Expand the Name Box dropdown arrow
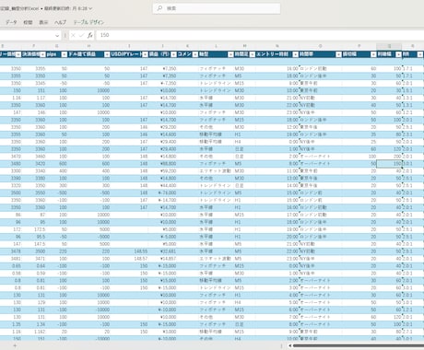Screen dimensions: 424x350 [x=57, y=36]
